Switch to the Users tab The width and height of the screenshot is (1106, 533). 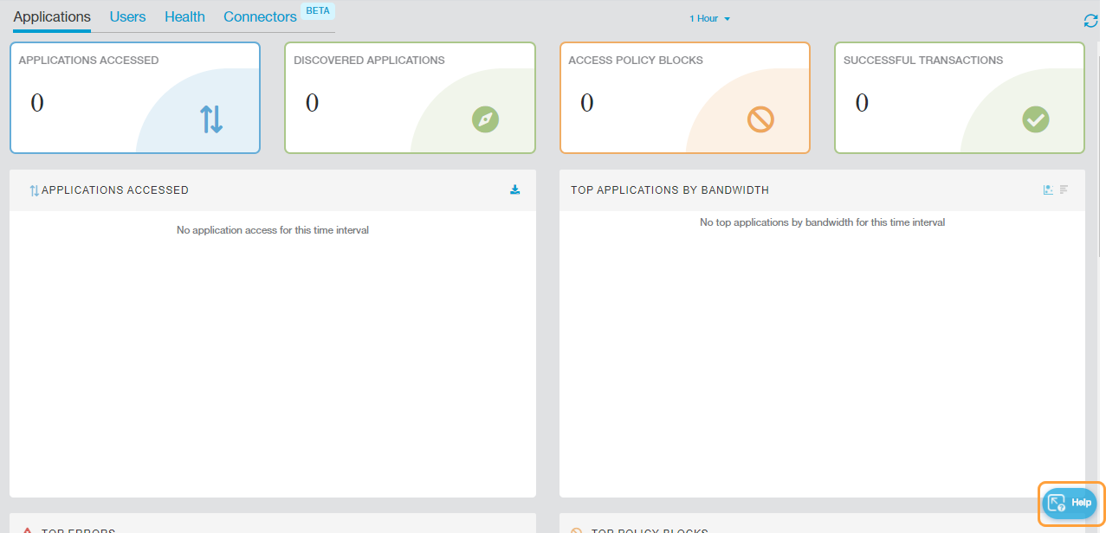(127, 17)
